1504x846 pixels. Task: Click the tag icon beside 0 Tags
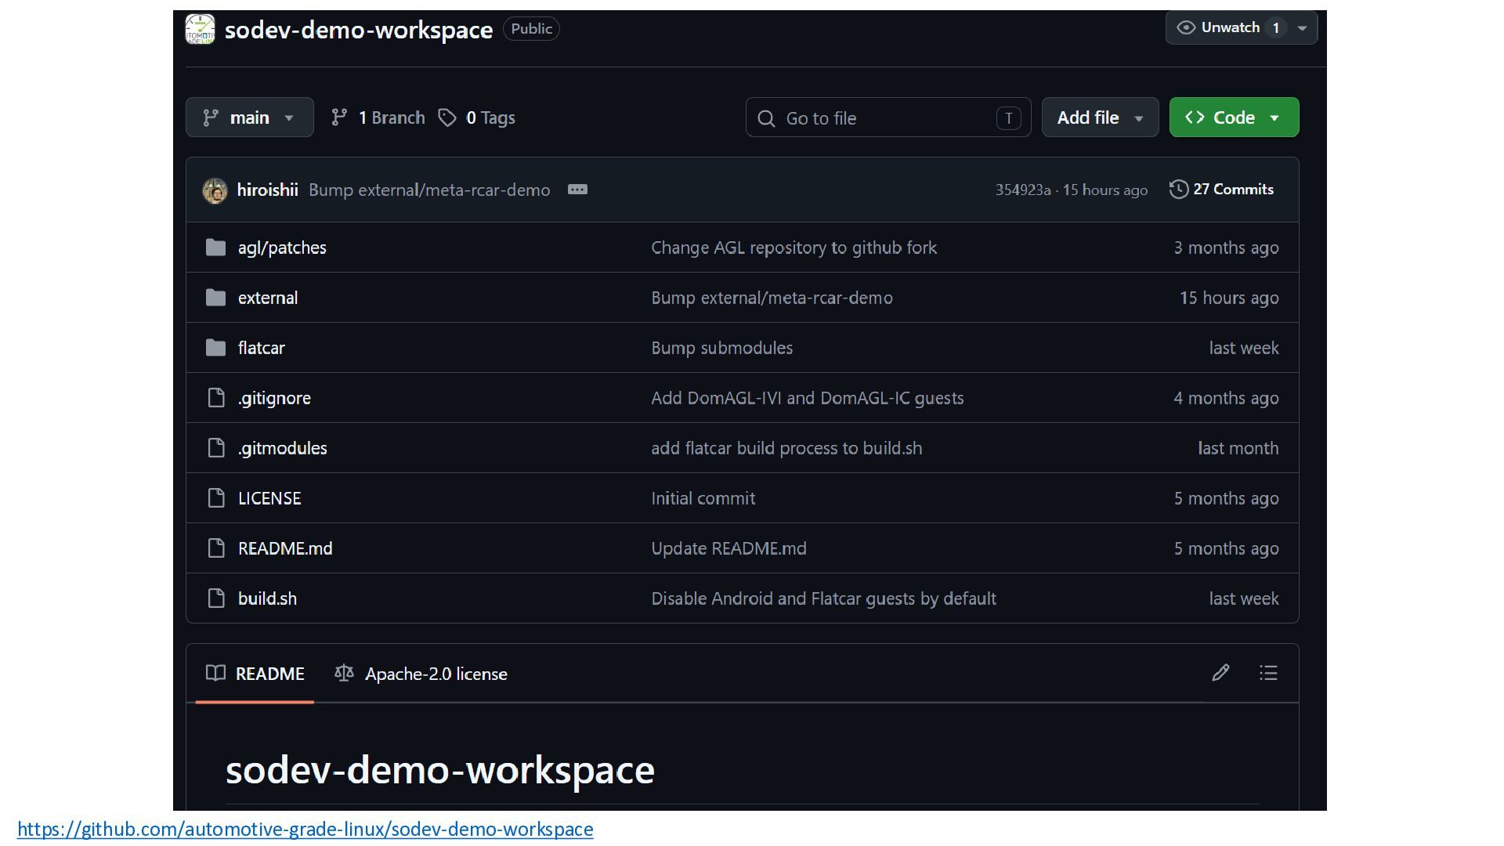(447, 117)
